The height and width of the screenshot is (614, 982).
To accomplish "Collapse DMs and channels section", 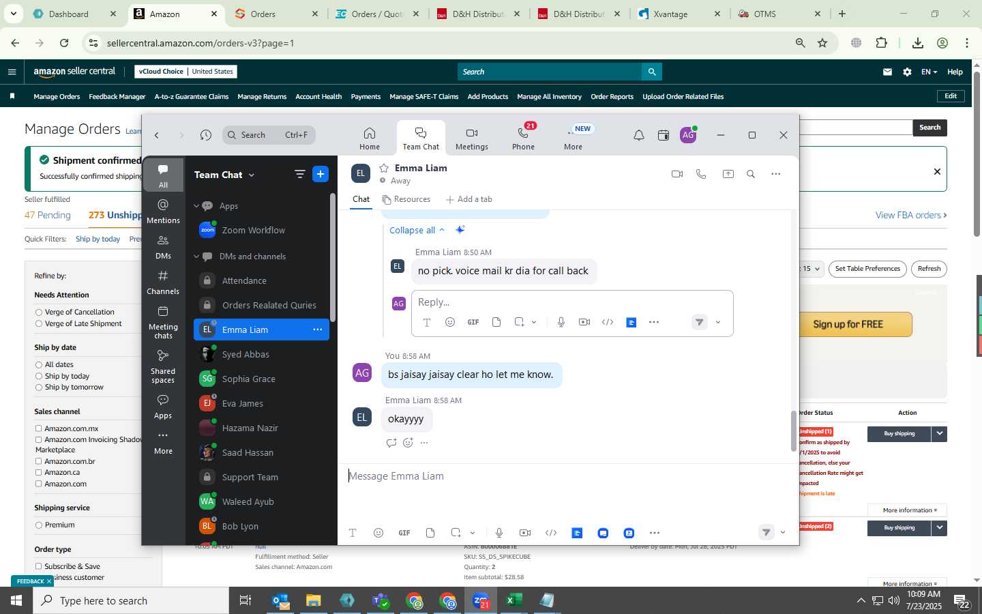I will tap(196, 257).
